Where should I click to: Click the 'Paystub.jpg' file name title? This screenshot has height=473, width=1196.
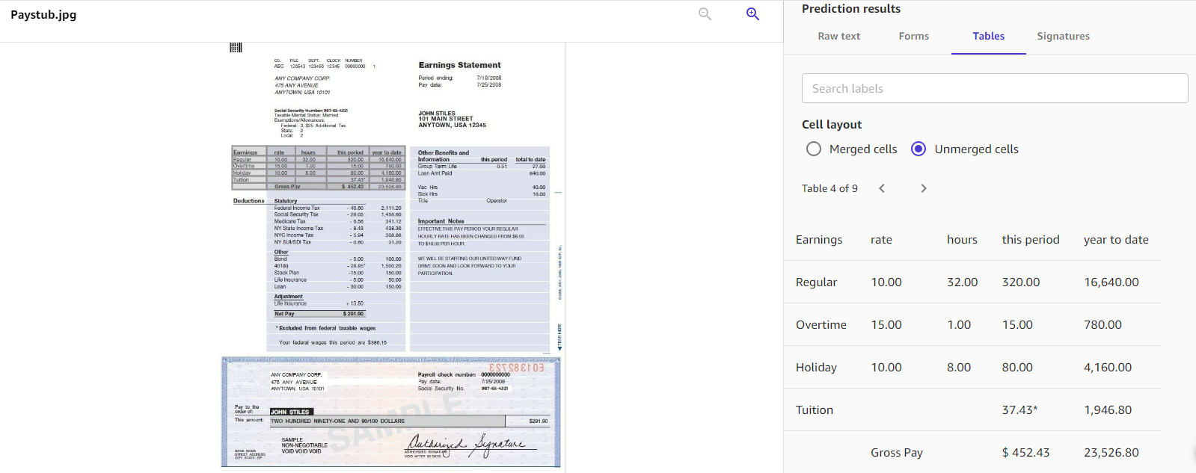coord(43,14)
